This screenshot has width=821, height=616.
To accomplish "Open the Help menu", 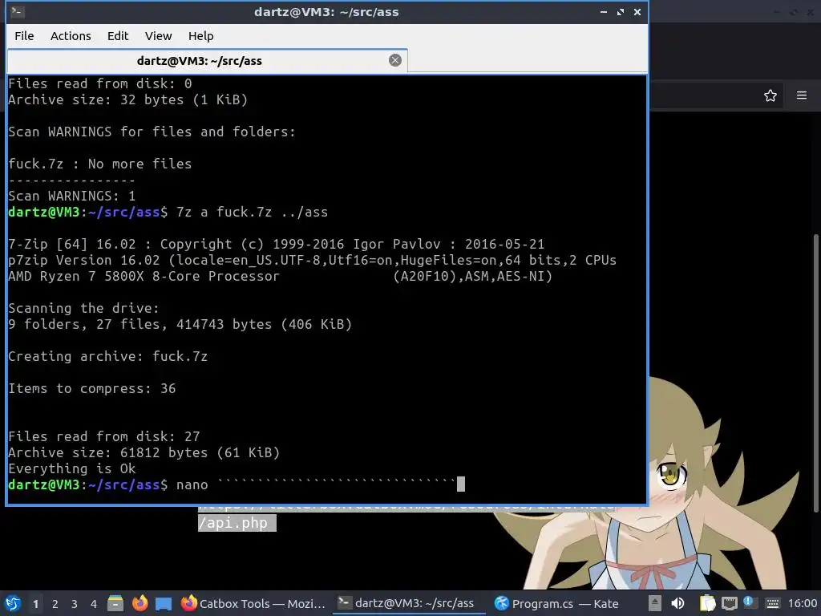I will 200,36.
